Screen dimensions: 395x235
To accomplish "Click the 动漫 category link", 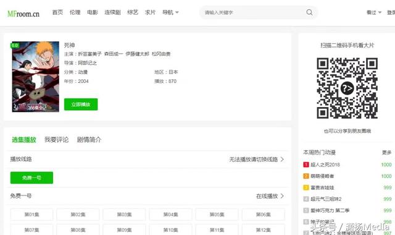I will (83, 72).
